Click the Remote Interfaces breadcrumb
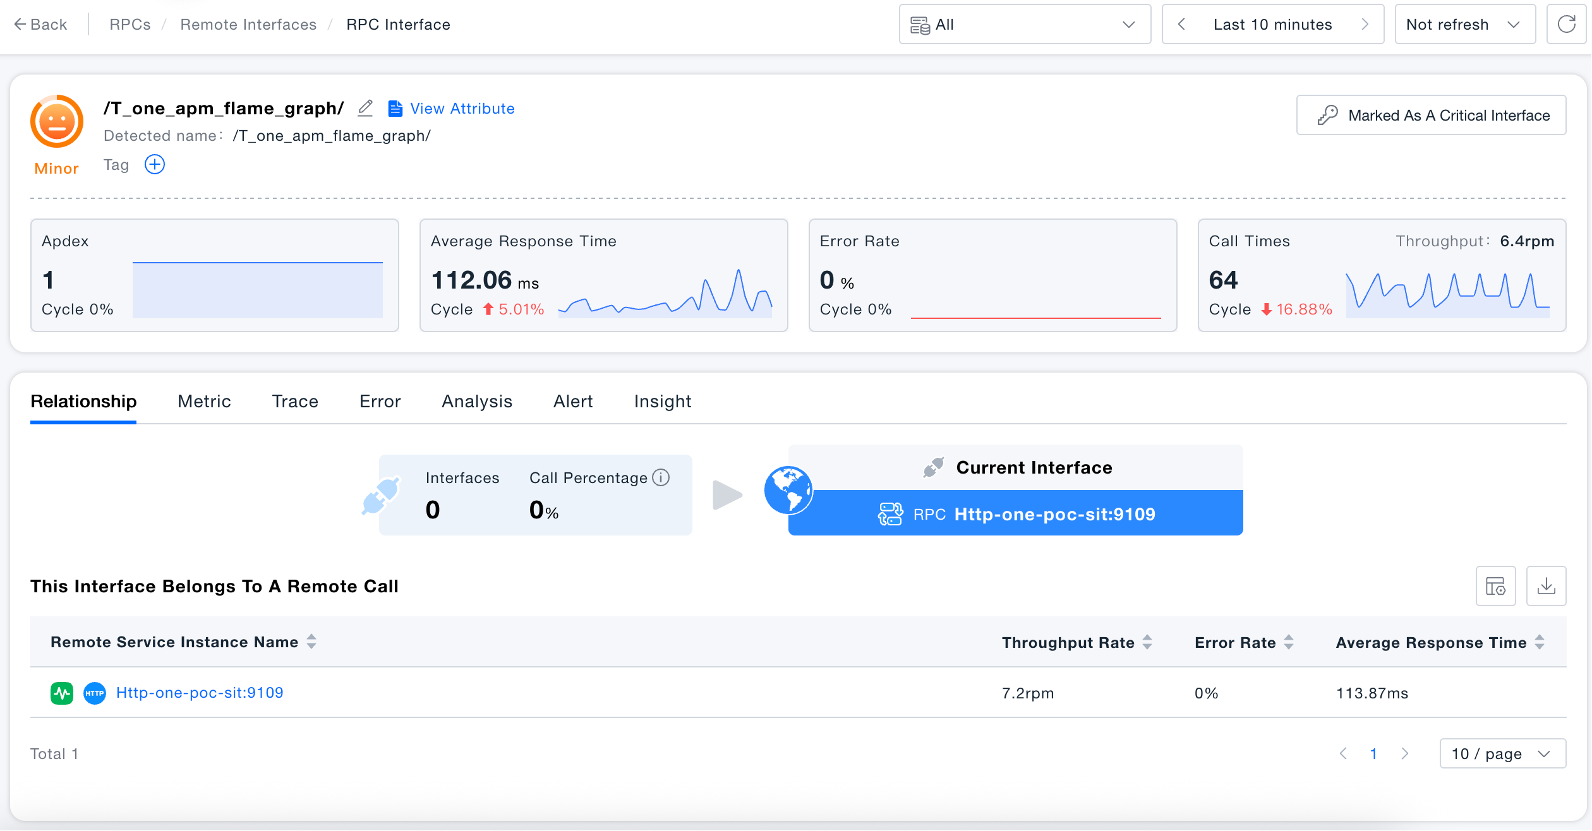 click(x=248, y=25)
